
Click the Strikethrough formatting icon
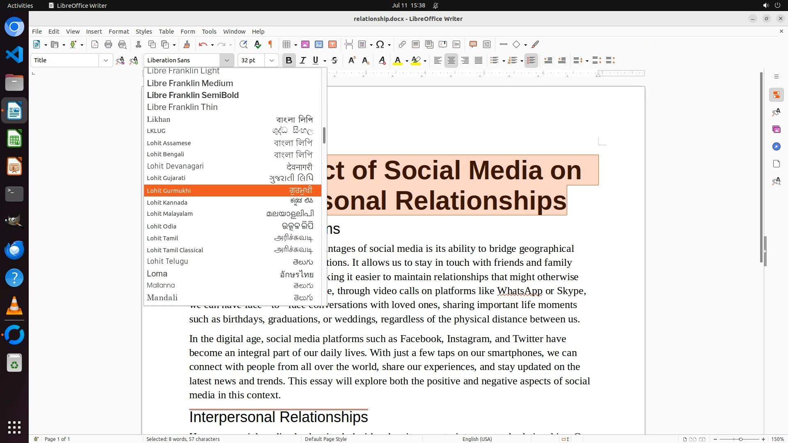tap(334, 60)
